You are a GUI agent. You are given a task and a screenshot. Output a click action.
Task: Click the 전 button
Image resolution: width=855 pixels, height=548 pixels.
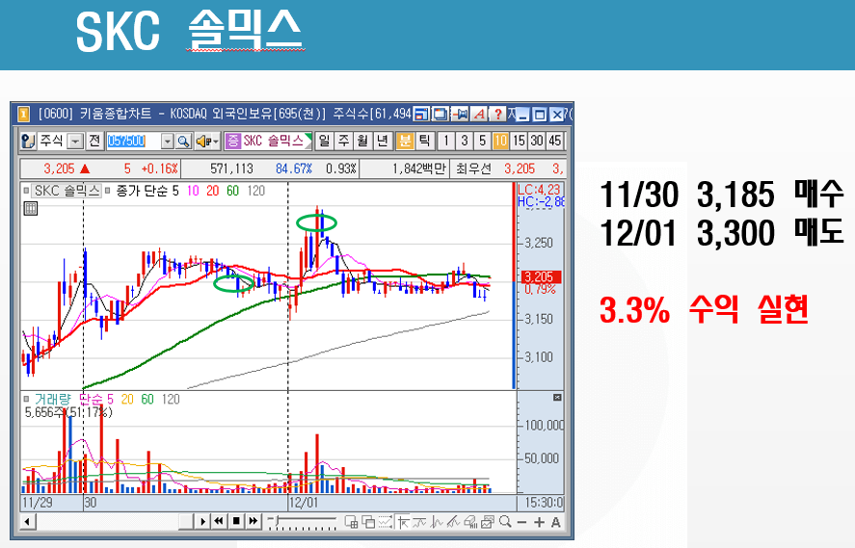pyautogui.click(x=94, y=142)
